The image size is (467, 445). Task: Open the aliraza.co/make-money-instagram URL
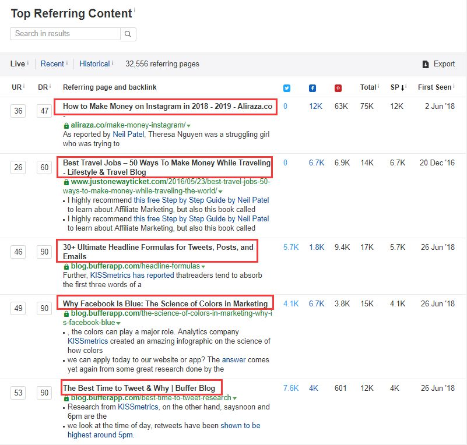[x=128, y=125]
